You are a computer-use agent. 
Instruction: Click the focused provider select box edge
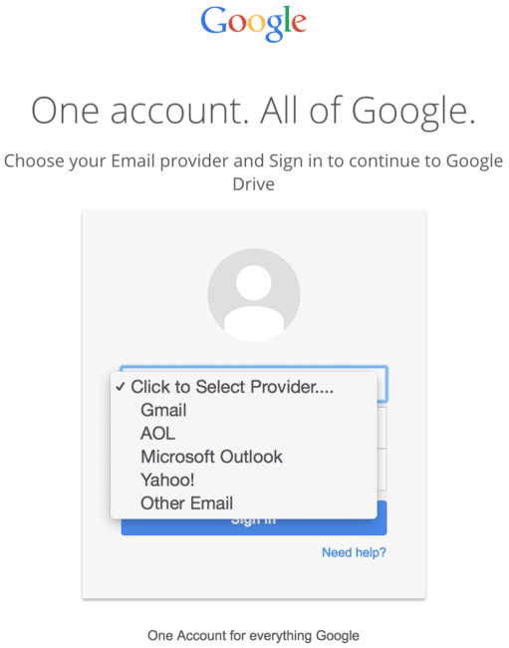click(x=382, y=384)
